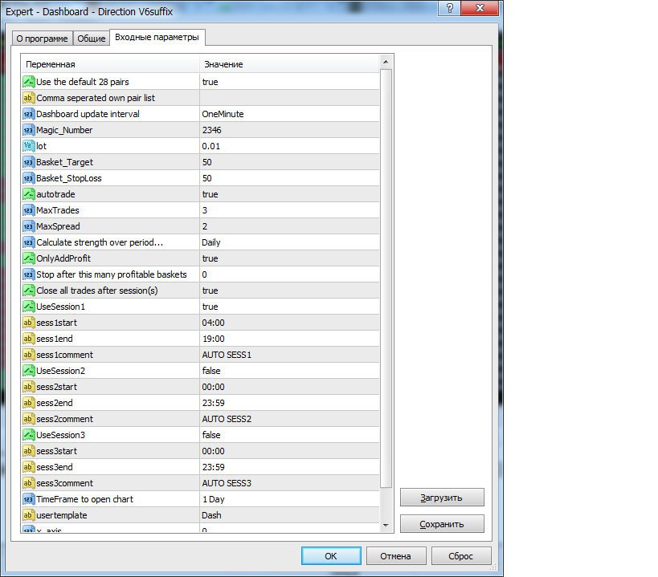Click the sess3comment variable name
The image size is (658, 577).
click(x=64, y=483)
